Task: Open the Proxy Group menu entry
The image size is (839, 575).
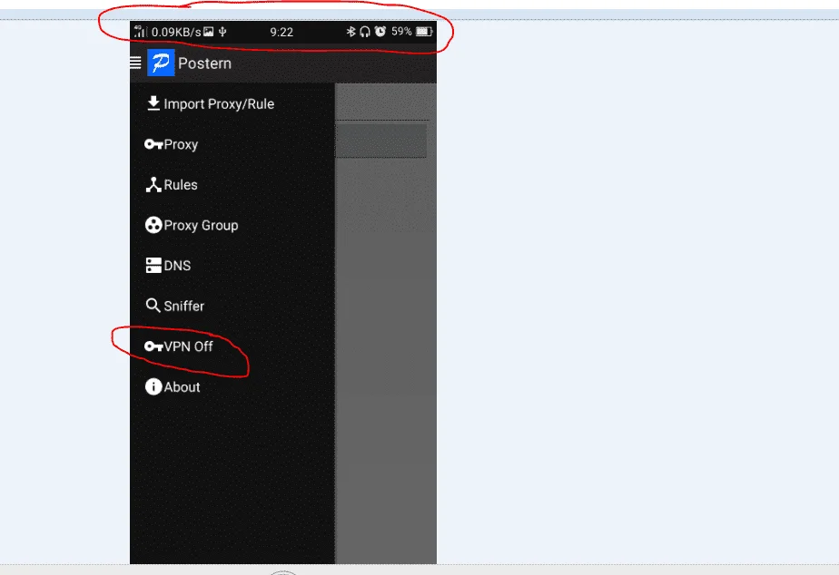Action: pyautogui.click(x=232, y=226)
